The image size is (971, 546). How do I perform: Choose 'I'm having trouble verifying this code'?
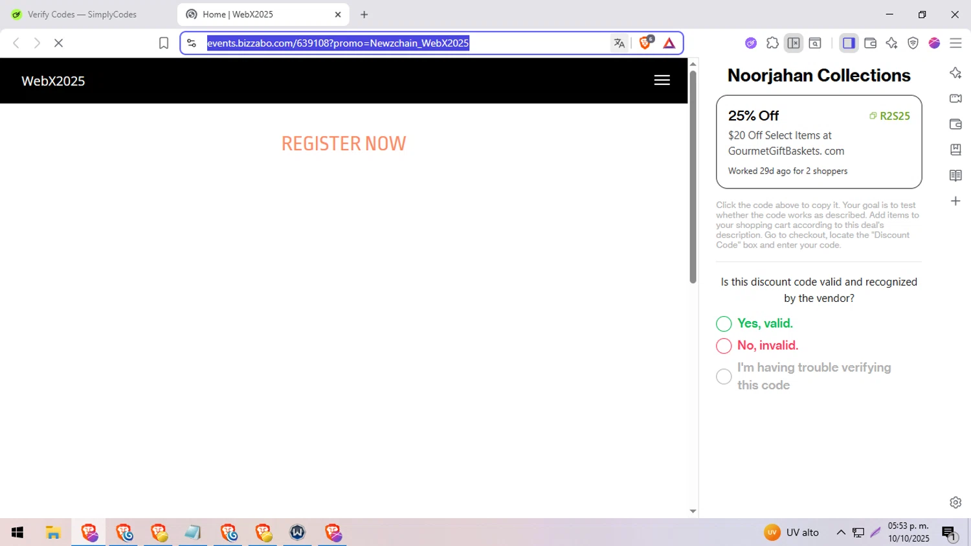pyautogui.click(x=724, y=376)
